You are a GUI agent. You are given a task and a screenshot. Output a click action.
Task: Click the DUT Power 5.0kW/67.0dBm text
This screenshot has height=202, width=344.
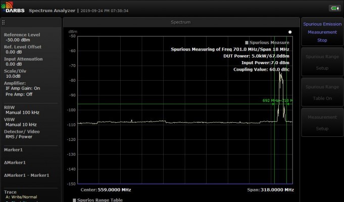pos(256,56)
